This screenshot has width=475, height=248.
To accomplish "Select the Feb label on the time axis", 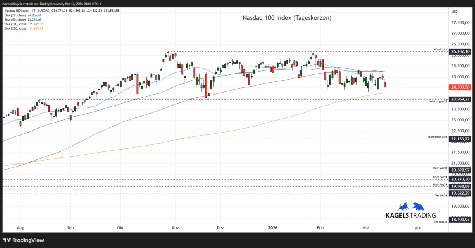I will coord(320,228).
